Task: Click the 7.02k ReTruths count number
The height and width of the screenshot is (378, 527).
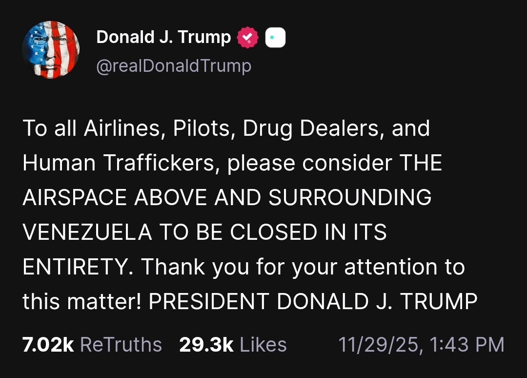Action: click(x=48, y=345)
